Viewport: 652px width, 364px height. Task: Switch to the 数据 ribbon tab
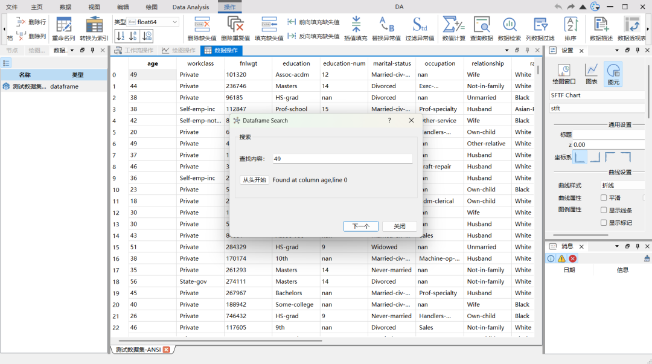(65, 7)
